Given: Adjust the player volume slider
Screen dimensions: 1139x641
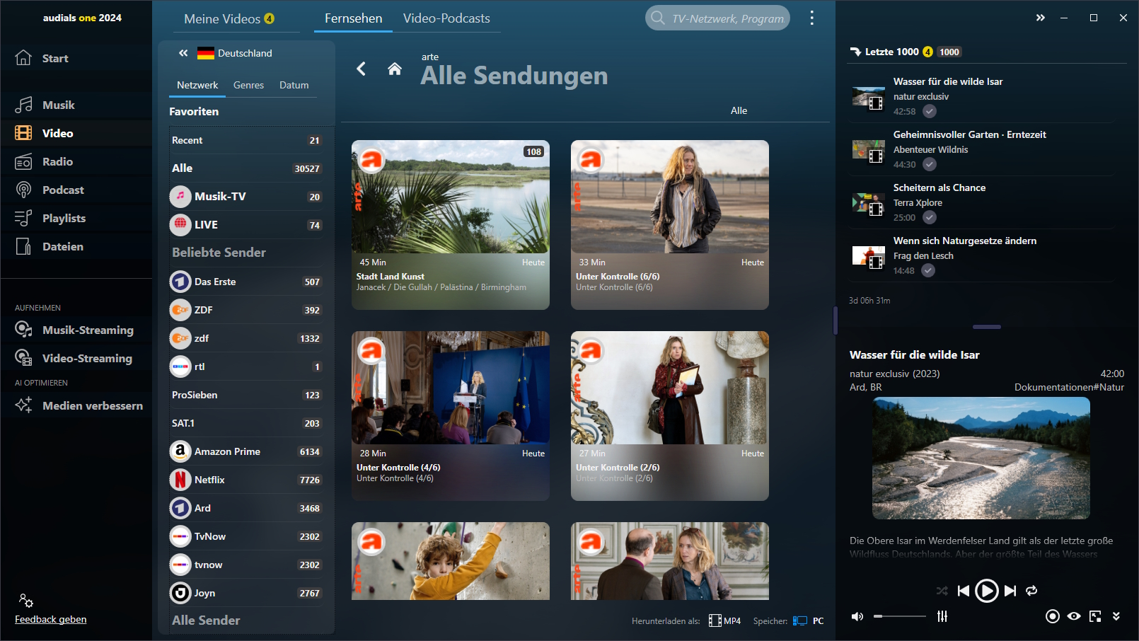Looking at the screenshot, I should [899, 616].
